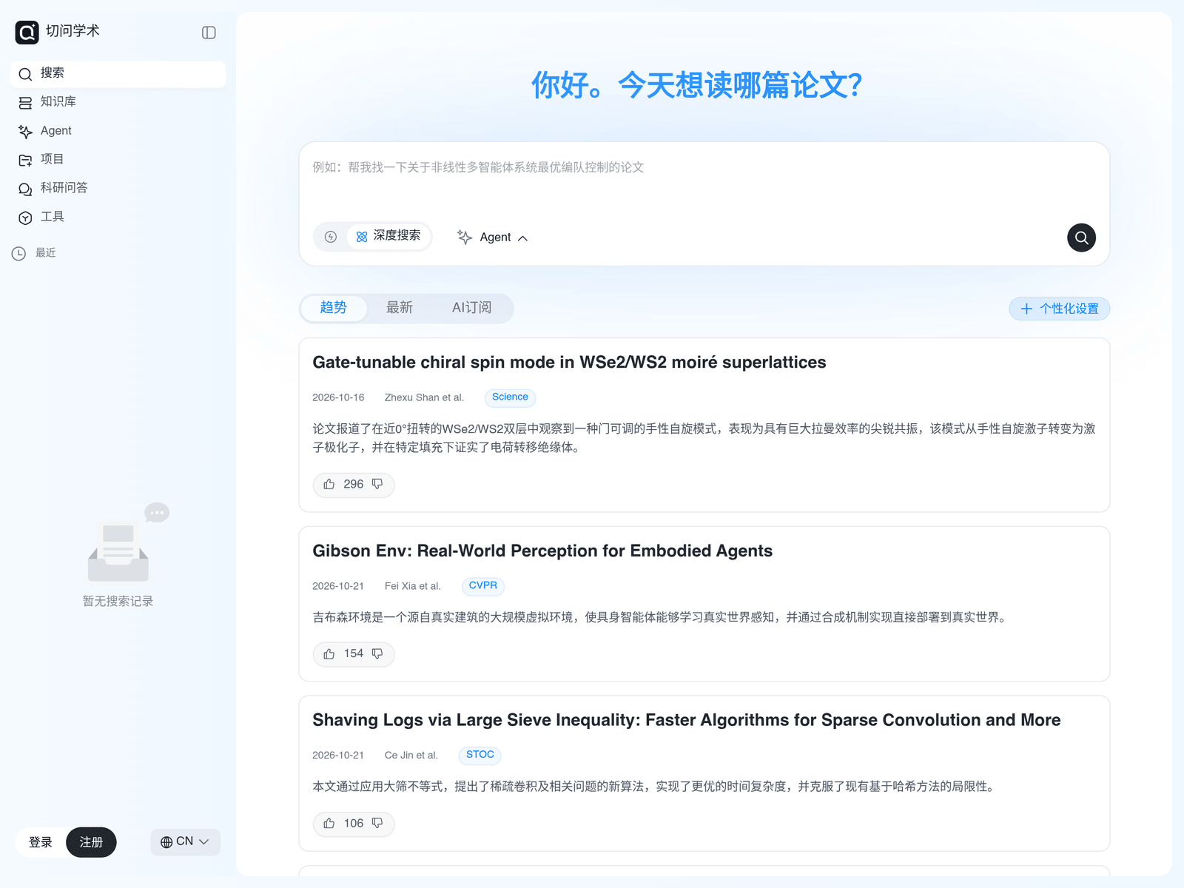
Task: Open 个性化设置
Action: tap(1059, 309)
